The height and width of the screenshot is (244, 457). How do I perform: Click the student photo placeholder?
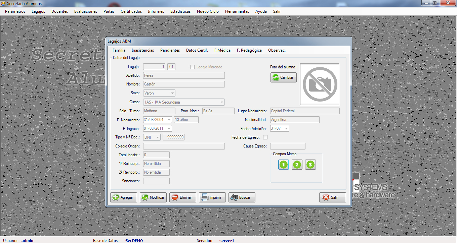click(320, 84)
